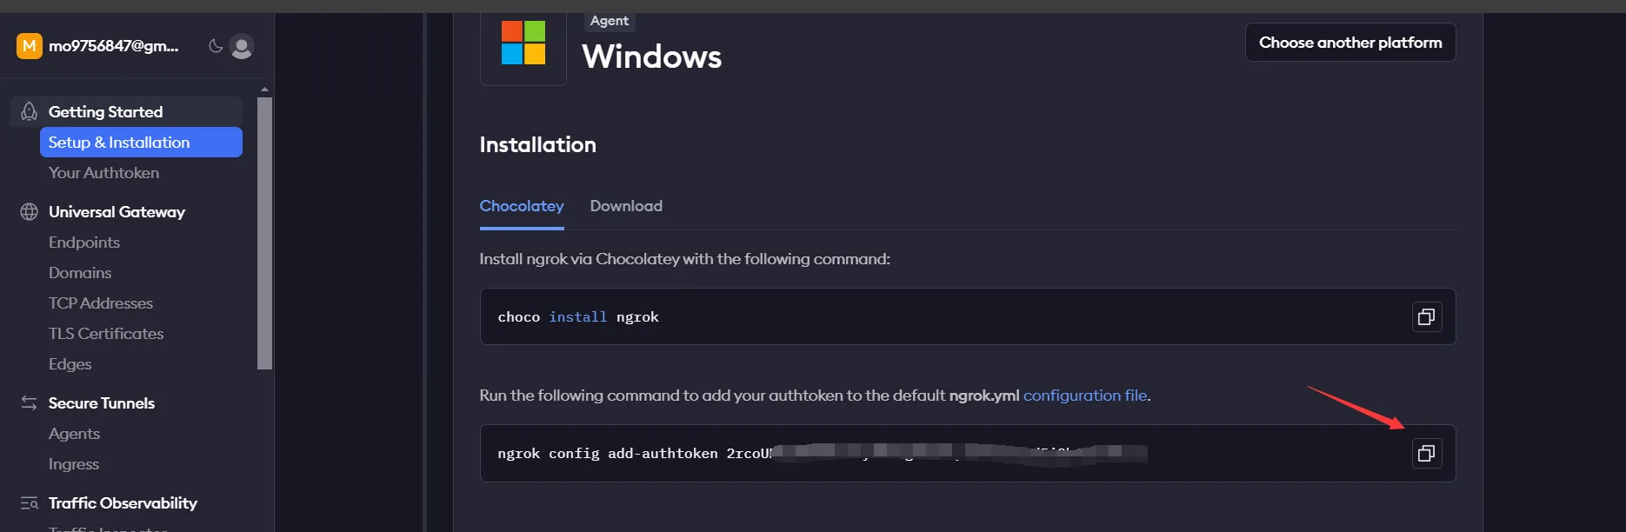Click Choose another platform button

1350,42
